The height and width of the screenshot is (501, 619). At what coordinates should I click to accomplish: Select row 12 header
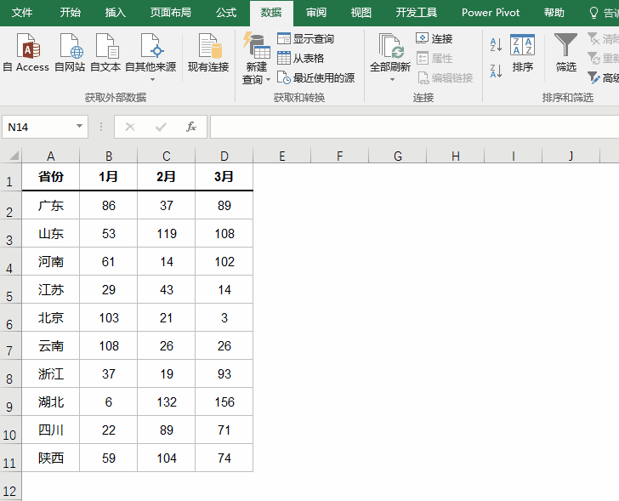(10, 487)
